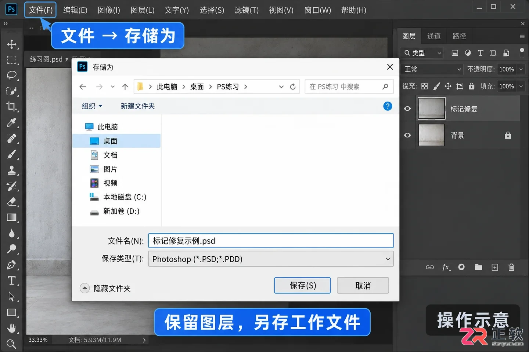Select the Gradient tool
The height and width of the screenshot is (352, 529).
click(12, 217)
